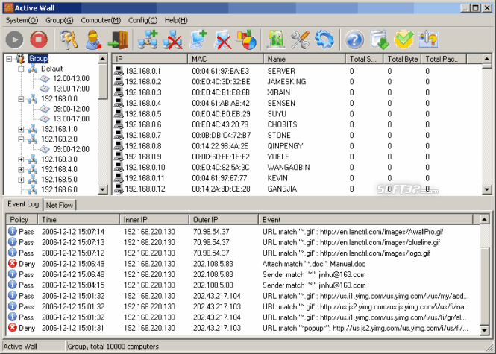Viewport: 496px width, 354px height.
Task: Select the row for JAMESKING
Action: 297,81
